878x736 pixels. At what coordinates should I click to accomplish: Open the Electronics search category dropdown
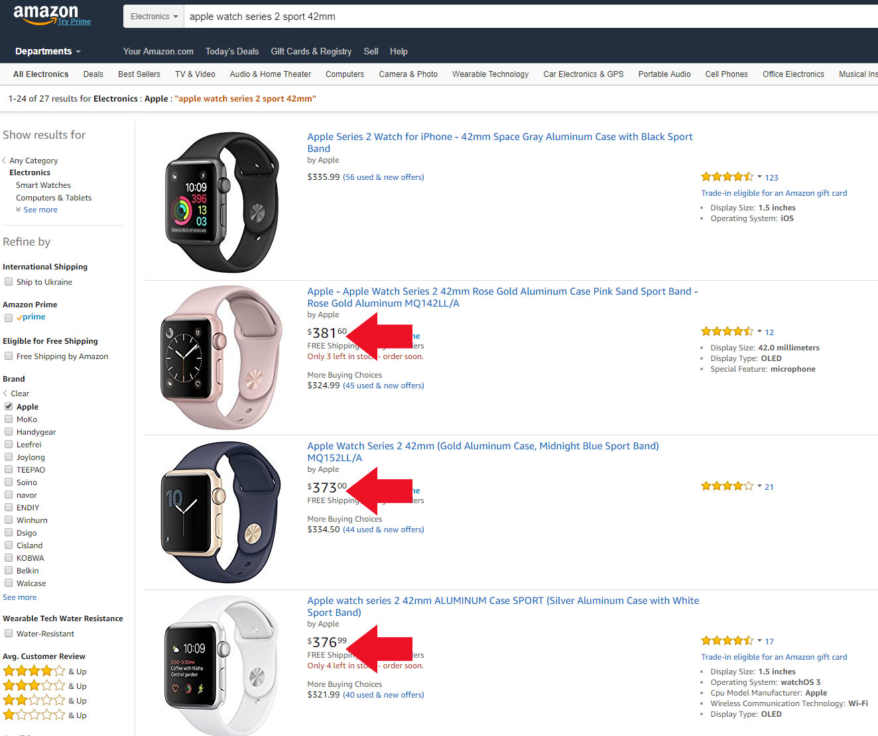tap(154, 17)
